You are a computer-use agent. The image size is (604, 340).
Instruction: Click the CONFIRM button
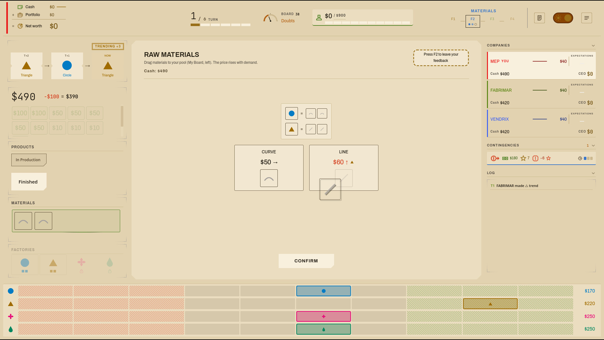click(306, 261)
